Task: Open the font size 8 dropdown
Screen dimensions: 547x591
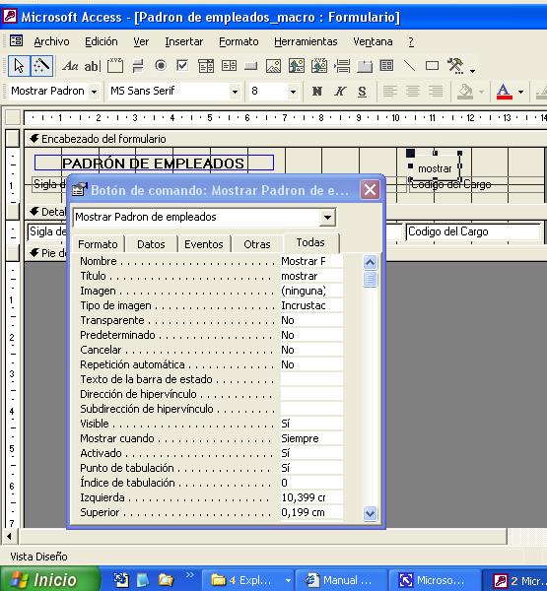Action: [293, 92]
